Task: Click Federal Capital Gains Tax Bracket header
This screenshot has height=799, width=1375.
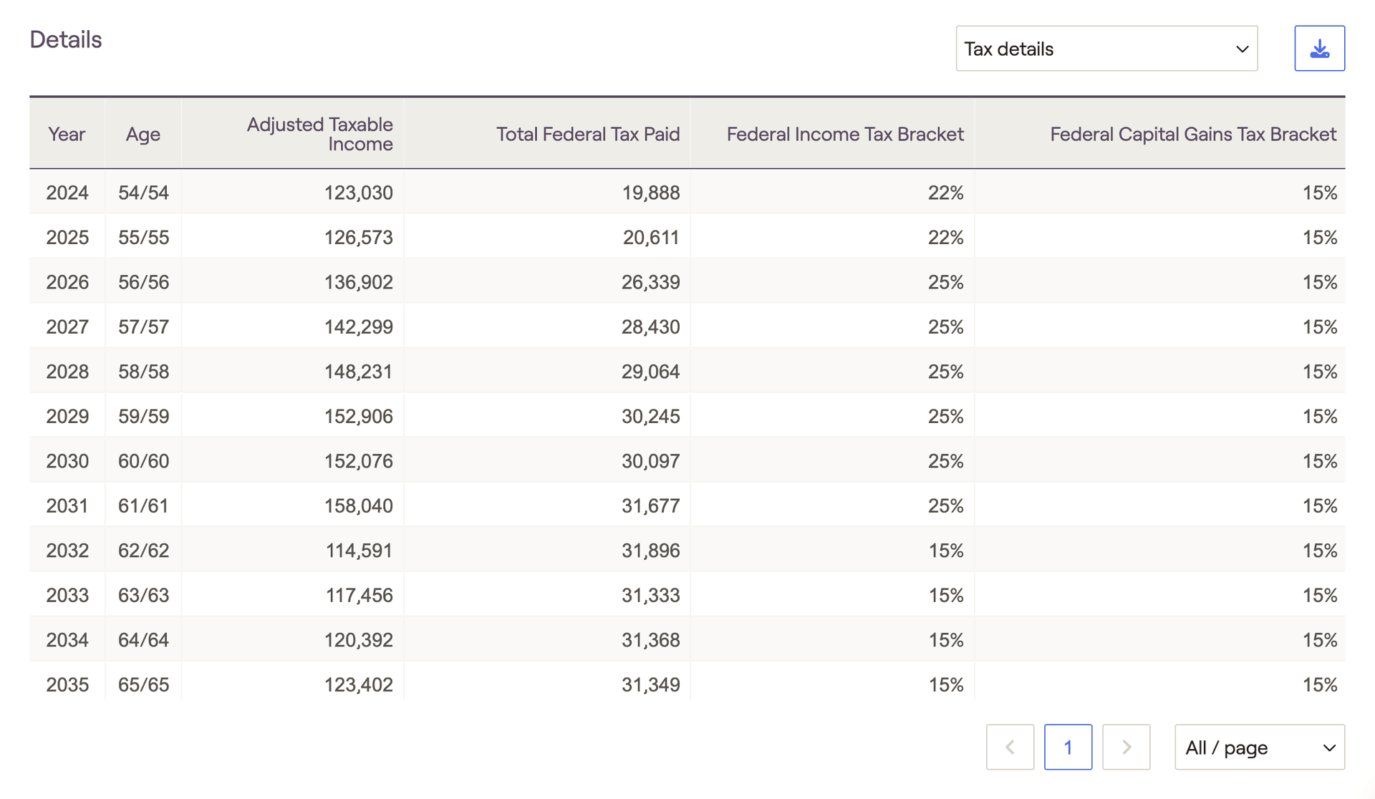Action: click(1192, 134)
